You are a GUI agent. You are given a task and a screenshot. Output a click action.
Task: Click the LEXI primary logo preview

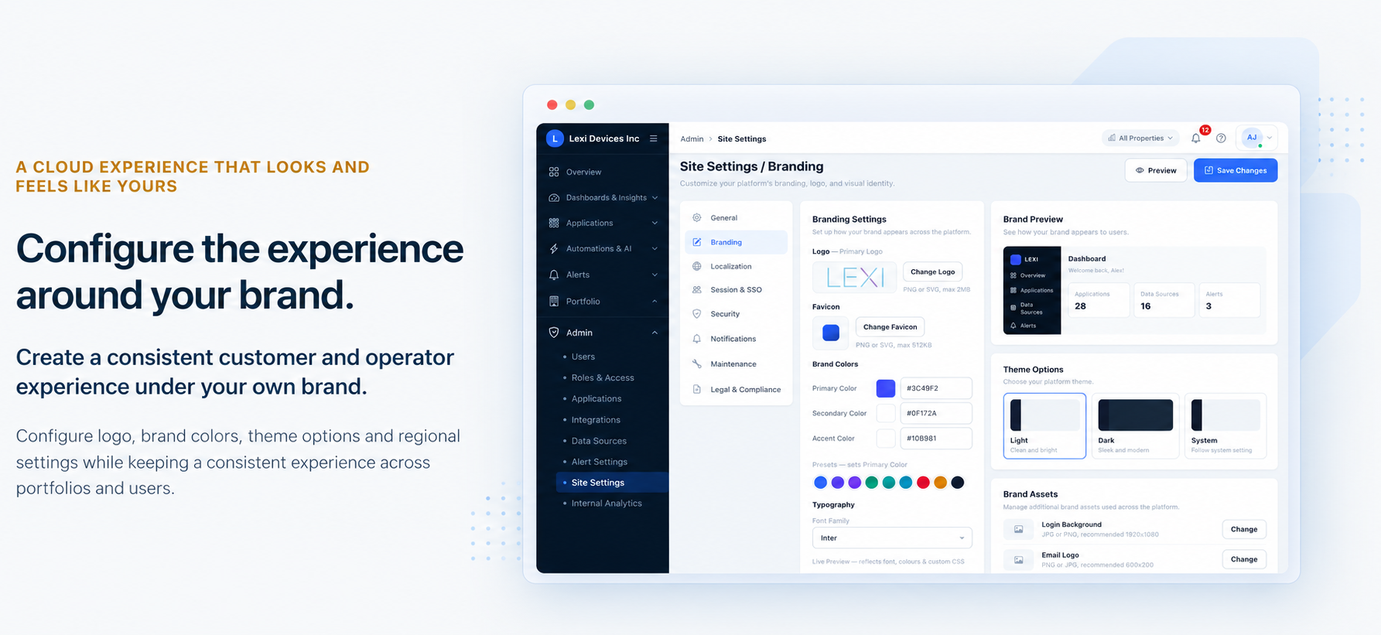coord(855,277)
